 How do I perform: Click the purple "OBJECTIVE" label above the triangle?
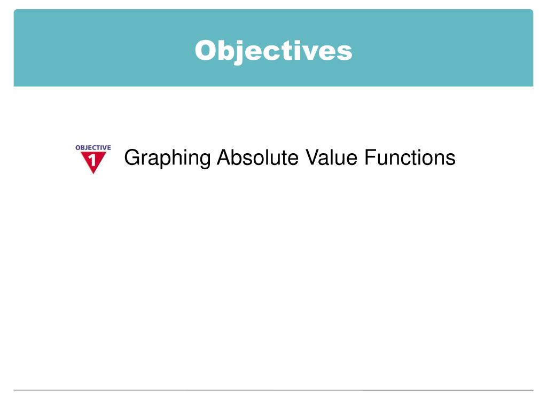[x=93, y=147]
